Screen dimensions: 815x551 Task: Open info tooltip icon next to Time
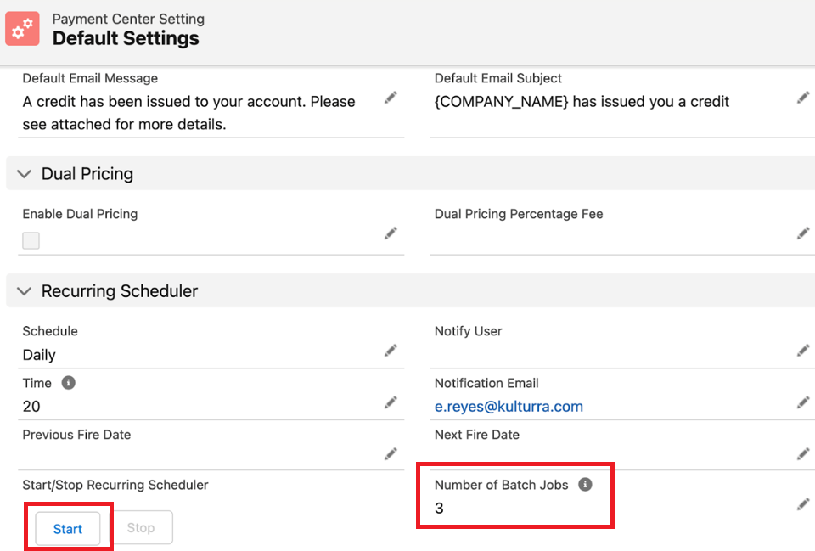(x=69, y=383)
